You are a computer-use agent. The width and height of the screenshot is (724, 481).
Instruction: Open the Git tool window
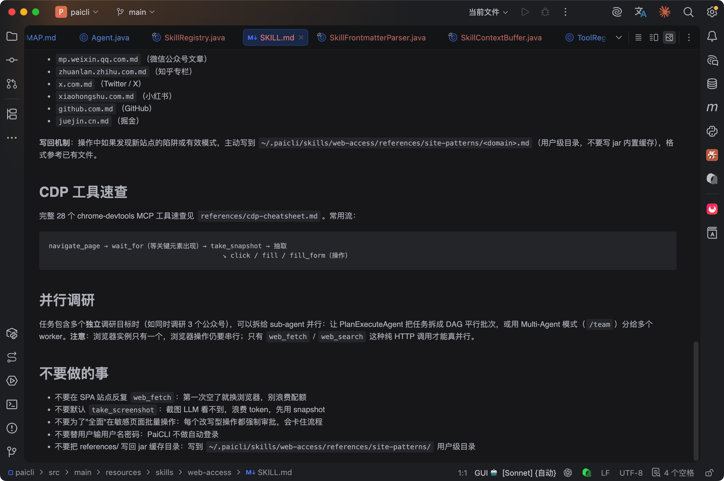click(12, 452)
